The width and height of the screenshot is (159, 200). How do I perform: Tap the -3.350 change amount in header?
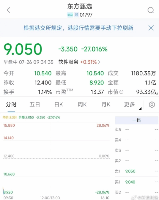click(68, 49)
